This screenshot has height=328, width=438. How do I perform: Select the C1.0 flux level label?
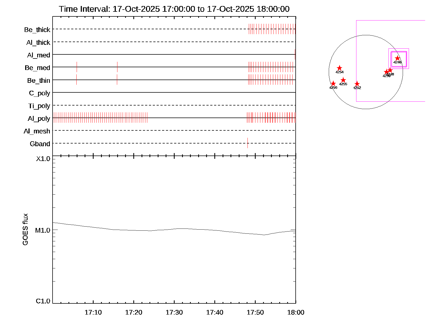pos(43,301)
